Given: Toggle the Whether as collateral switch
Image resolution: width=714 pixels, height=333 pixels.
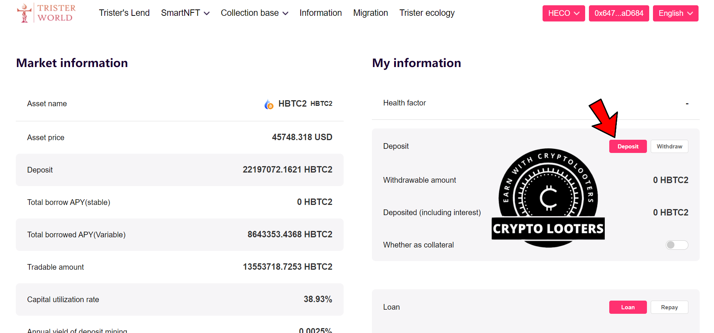Looking at the screenshot, I should [677, 245].
